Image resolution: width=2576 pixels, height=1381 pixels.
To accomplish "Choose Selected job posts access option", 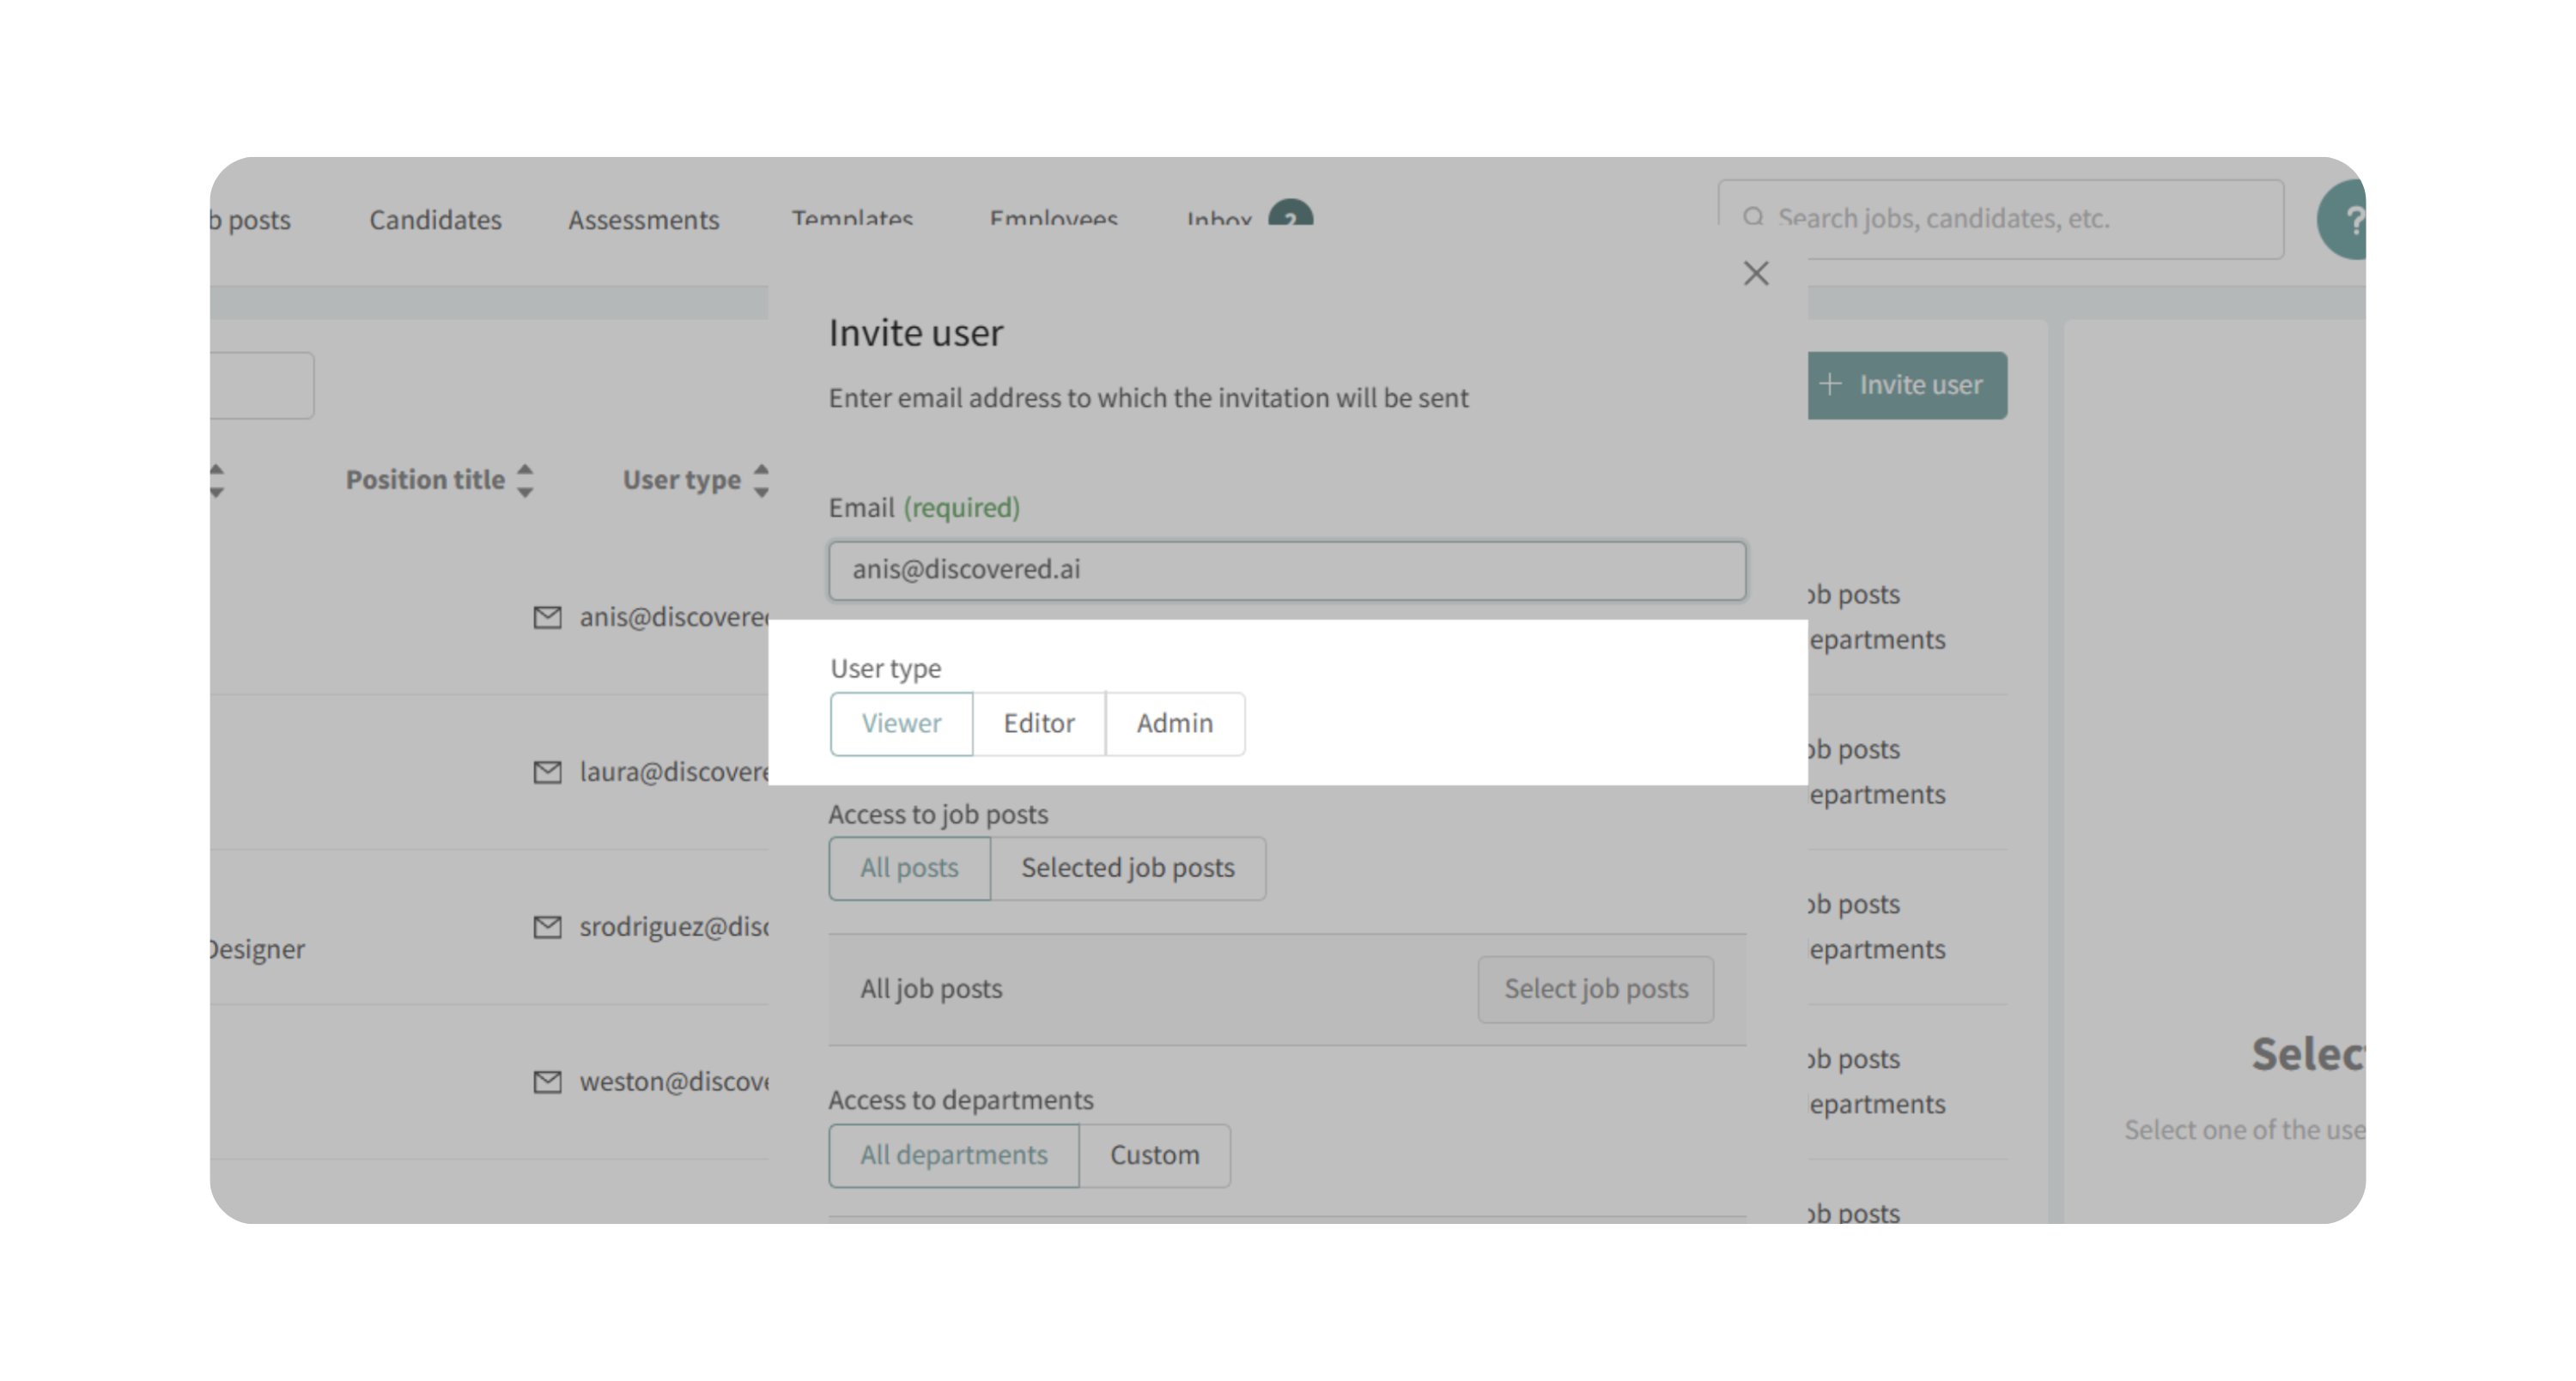I will (1128, 869).
